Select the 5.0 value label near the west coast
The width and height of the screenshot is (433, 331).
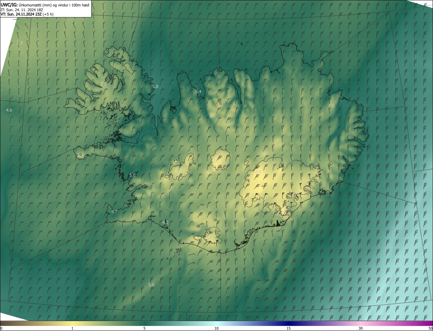132,175
